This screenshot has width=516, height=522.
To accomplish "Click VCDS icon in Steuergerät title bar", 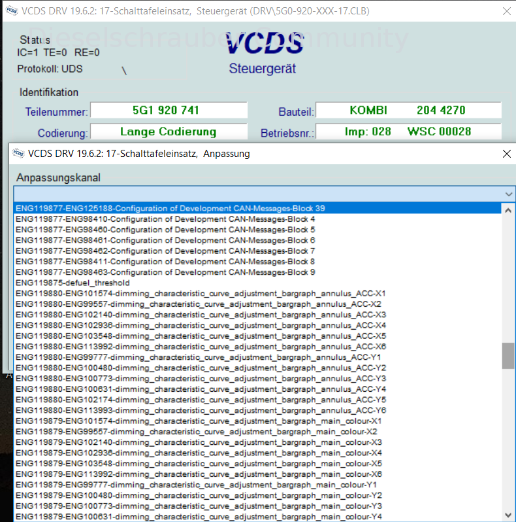I will (12, 10).
